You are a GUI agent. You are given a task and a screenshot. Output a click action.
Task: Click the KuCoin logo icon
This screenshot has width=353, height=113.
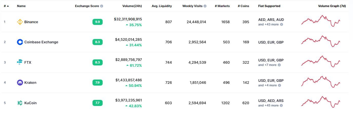click(20, 103)
